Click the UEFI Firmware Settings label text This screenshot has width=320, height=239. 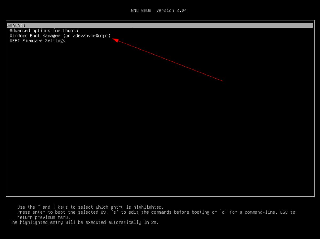[37, 40]
